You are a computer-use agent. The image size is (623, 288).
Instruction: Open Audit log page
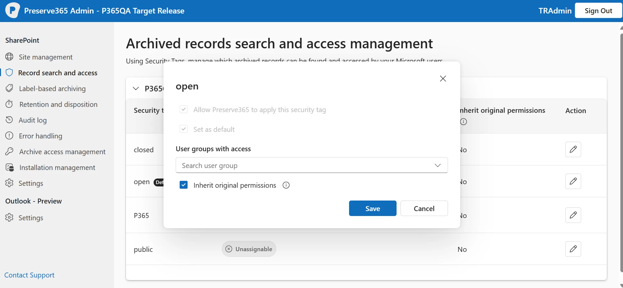33,120
